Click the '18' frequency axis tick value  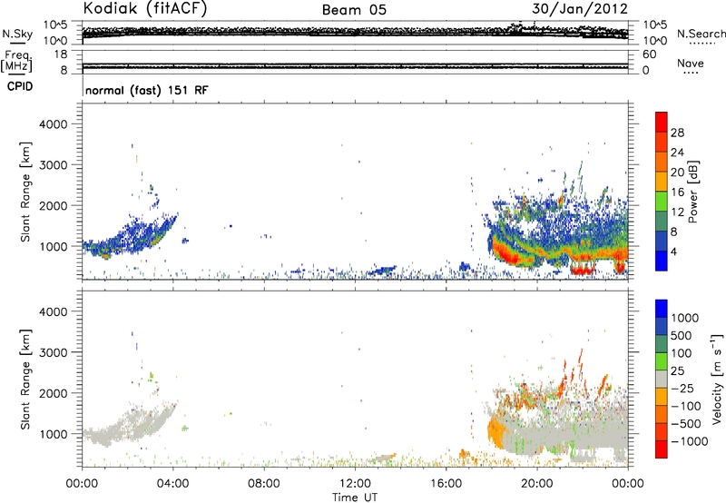[x=61, y=54]
